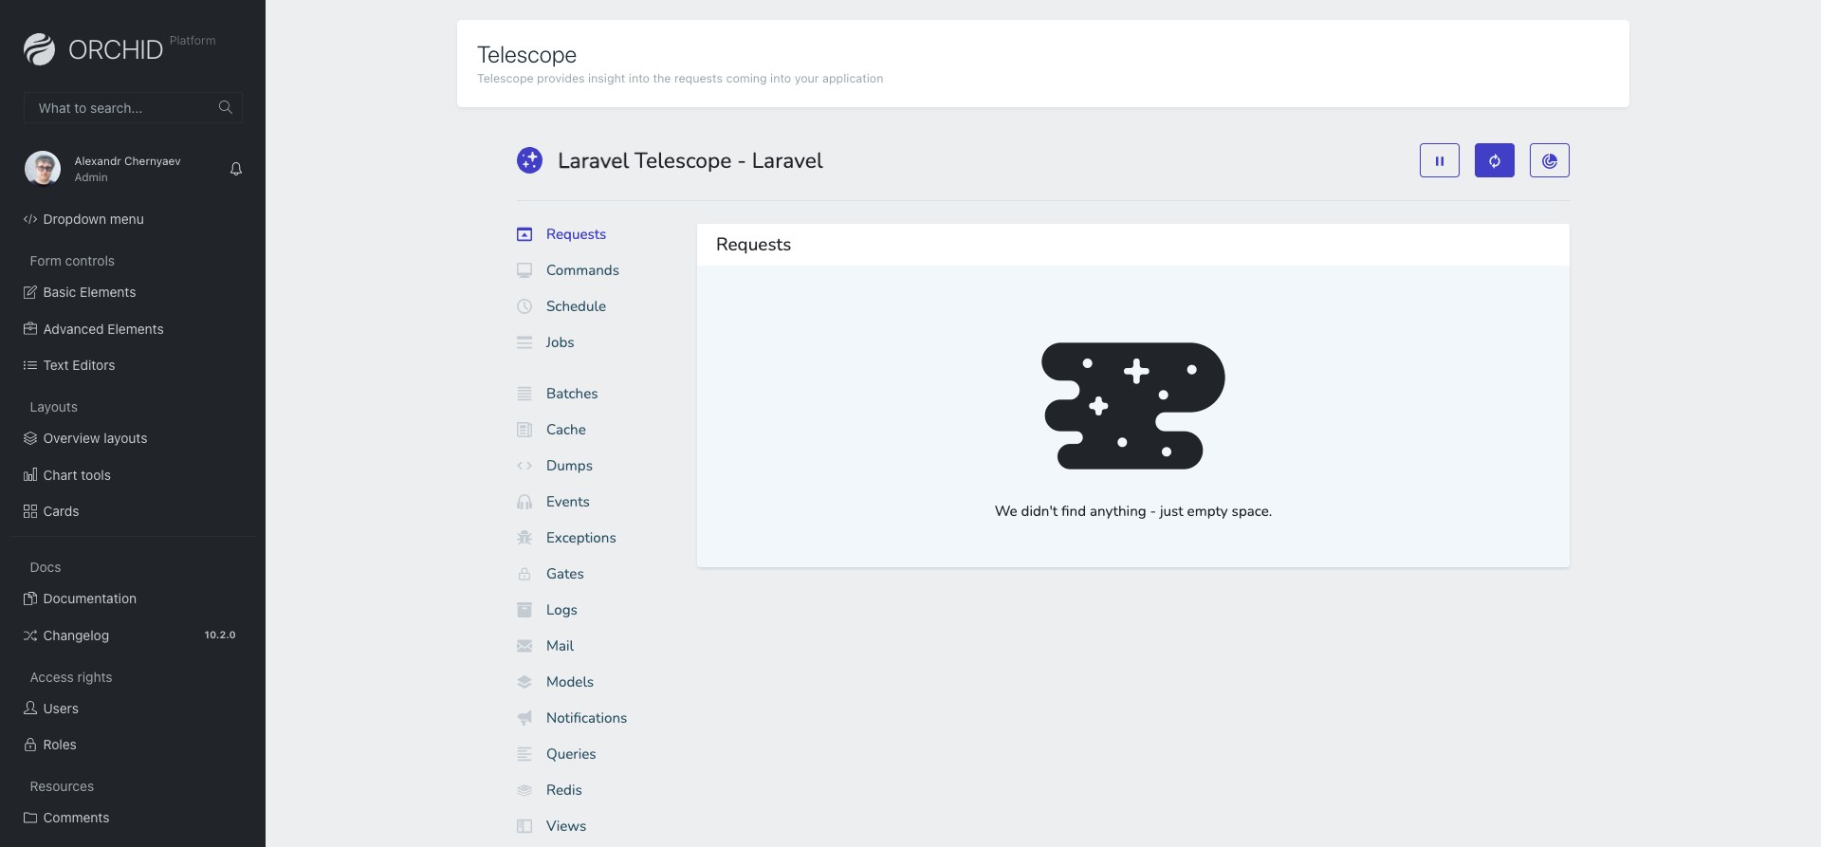Click the Dumps code icon
1821x847 pixels.
[524, 466]
